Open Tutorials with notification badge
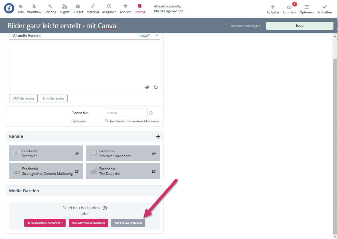 [289, 9]
